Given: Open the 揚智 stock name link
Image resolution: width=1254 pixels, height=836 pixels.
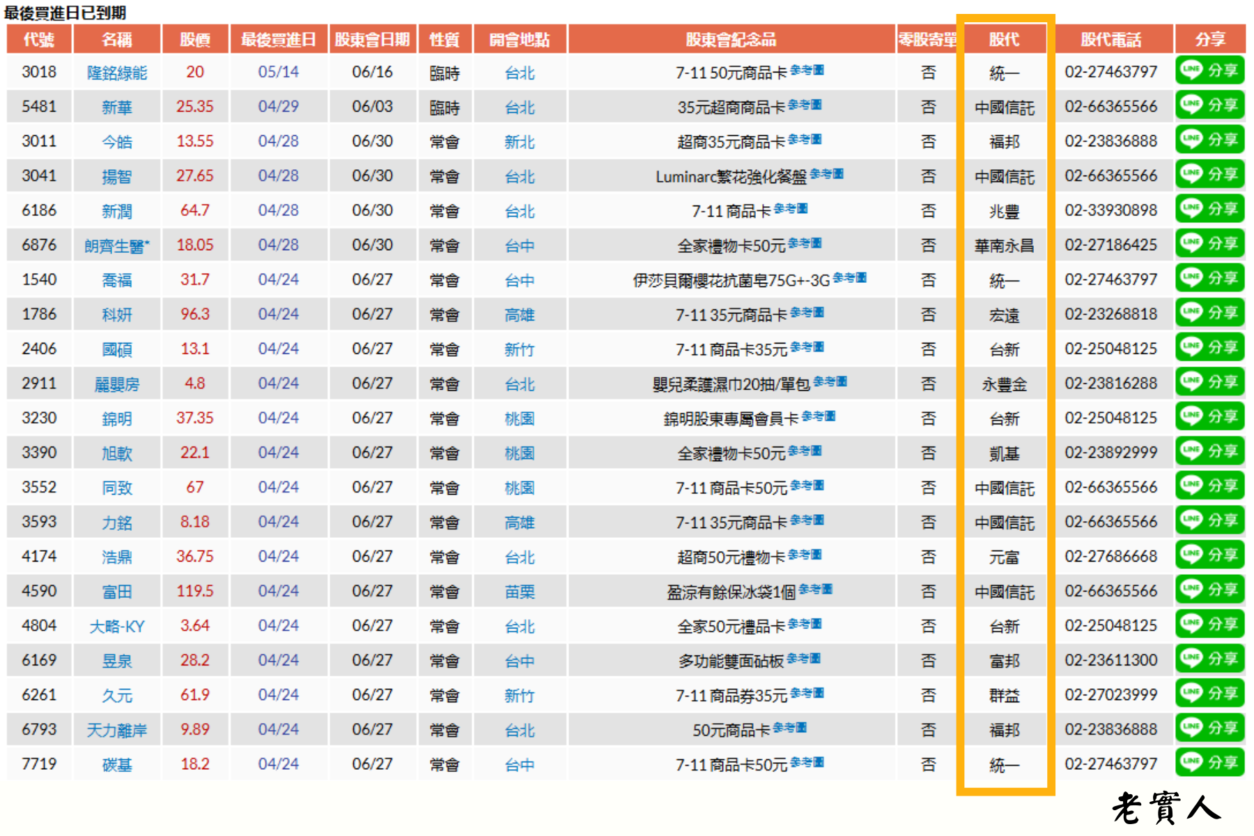Looking at the screenshot, I should point(117,176).
